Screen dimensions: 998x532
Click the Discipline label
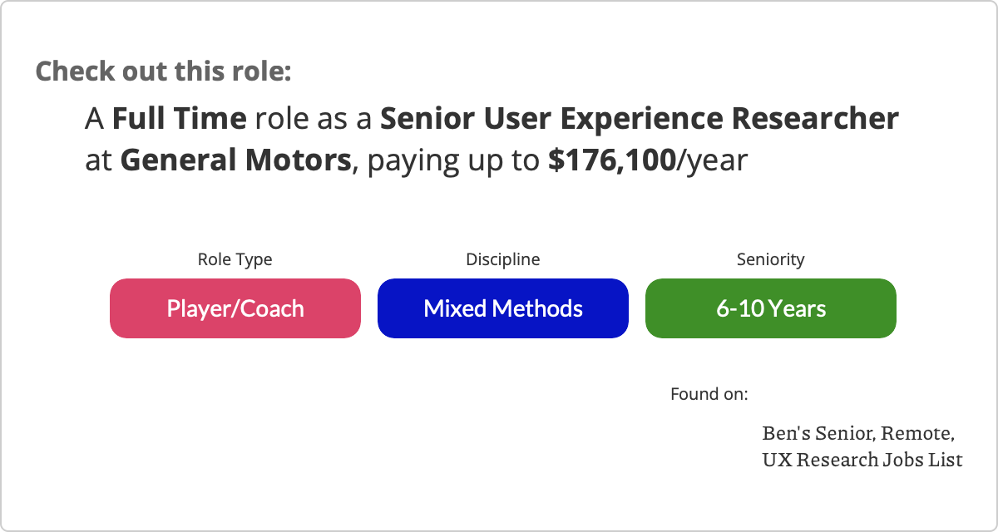pos(502,259)
